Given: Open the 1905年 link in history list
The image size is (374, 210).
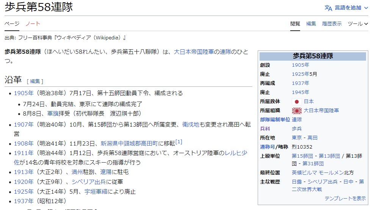Looking at the screenshot, I should tap(23, 93).
